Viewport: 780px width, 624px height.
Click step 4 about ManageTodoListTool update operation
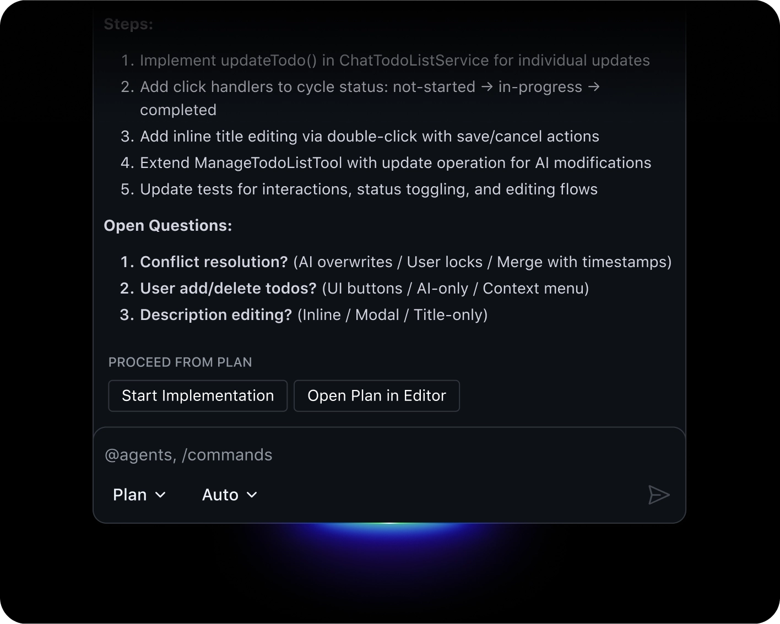click(x=396, y=162)
